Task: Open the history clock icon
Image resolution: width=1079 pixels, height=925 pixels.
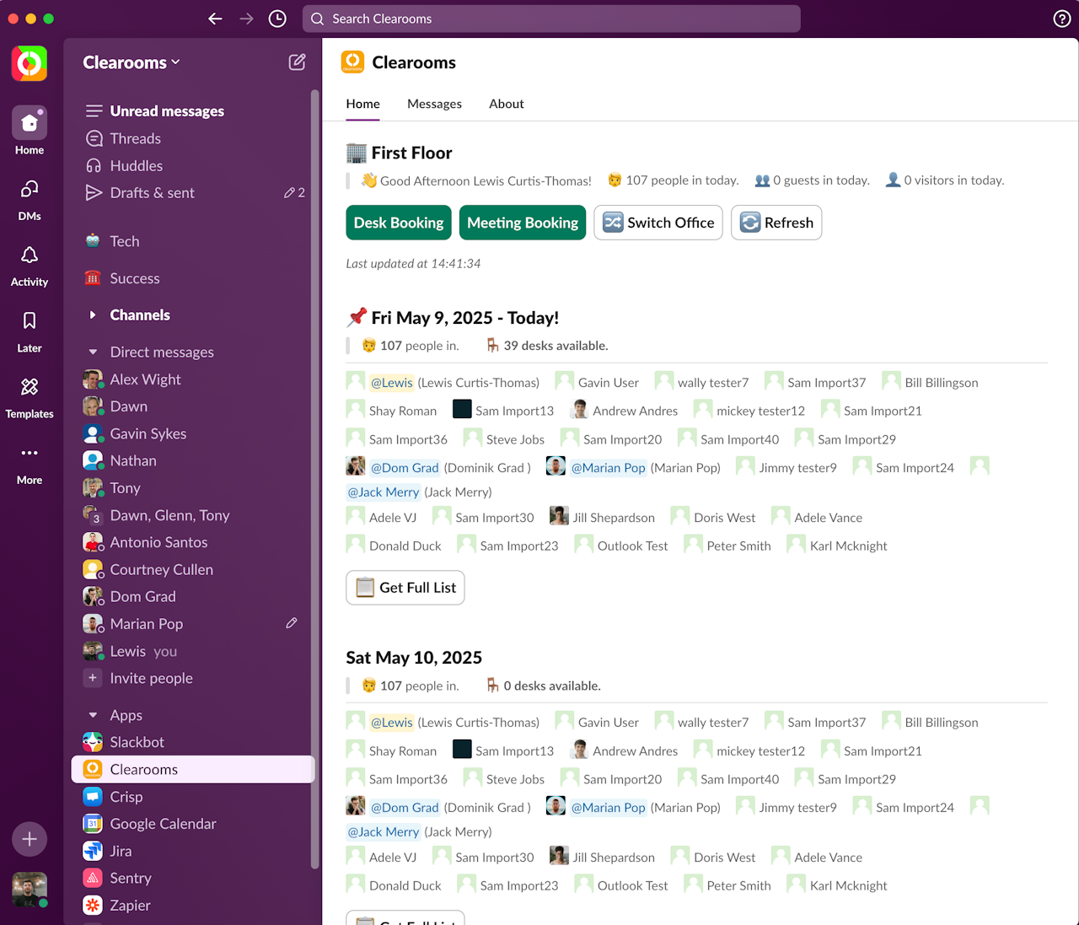Action: point(277,19)
